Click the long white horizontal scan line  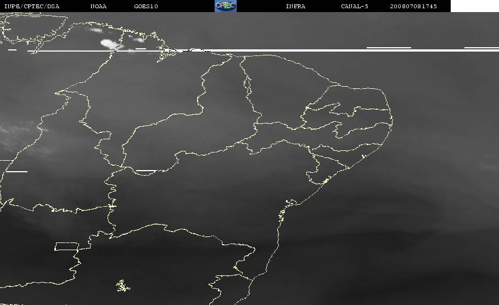(x=329, y=50)
